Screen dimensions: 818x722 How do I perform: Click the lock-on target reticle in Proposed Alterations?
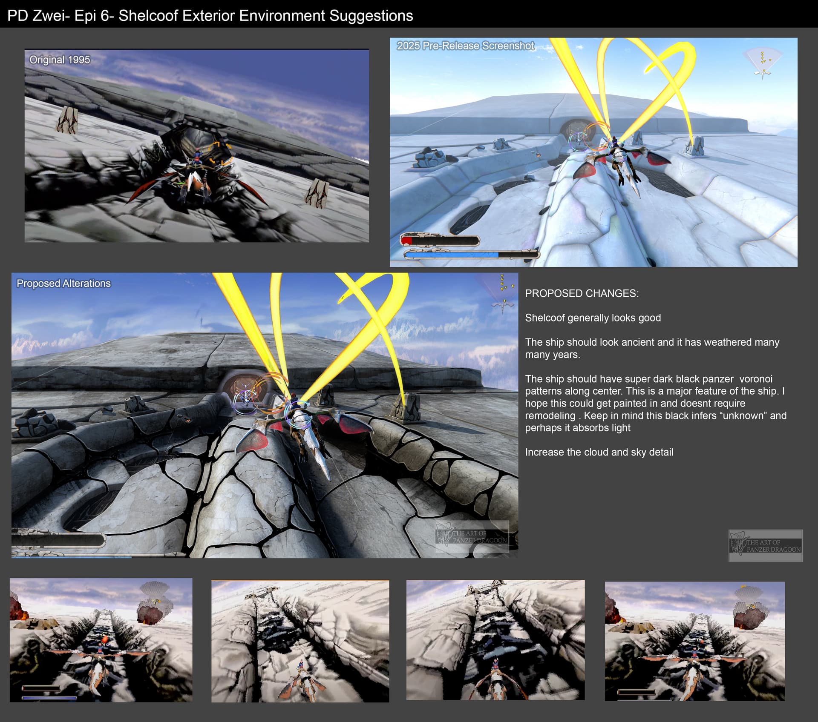pyautogui.click(x=246, y=400)
